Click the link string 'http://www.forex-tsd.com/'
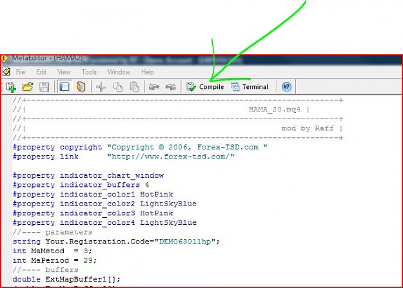The height and width of the screenshot is (288, 403). coord(171,157)
